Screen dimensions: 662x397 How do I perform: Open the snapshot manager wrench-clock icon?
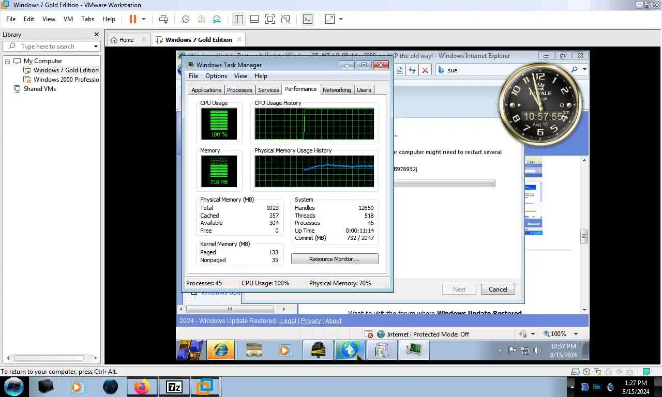pyautogui.click(x=217, y=19)
